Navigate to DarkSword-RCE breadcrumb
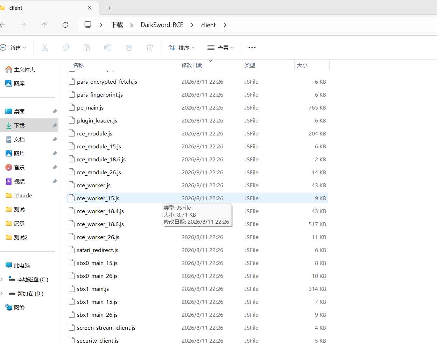 point(162,25)
